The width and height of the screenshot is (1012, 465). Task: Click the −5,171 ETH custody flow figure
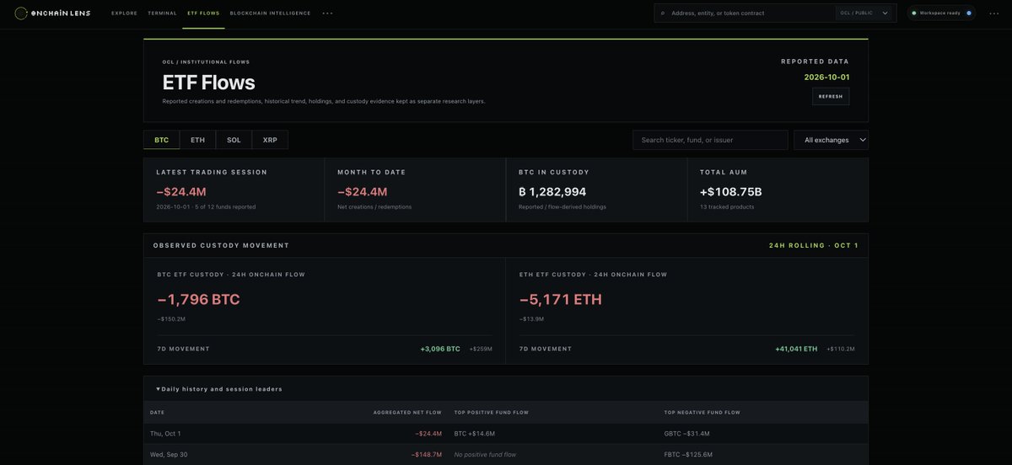click(561, 299)
